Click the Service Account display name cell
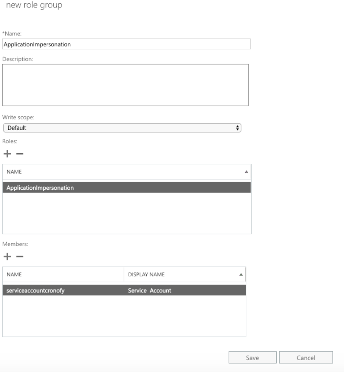The height and width of the screenshot is (372, 344). coord(185,291)
